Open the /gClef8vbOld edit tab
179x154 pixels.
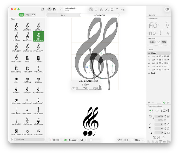[x=100, y=15]
